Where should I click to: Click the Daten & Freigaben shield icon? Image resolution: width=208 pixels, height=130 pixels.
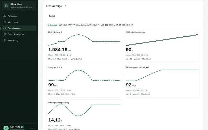5,34
